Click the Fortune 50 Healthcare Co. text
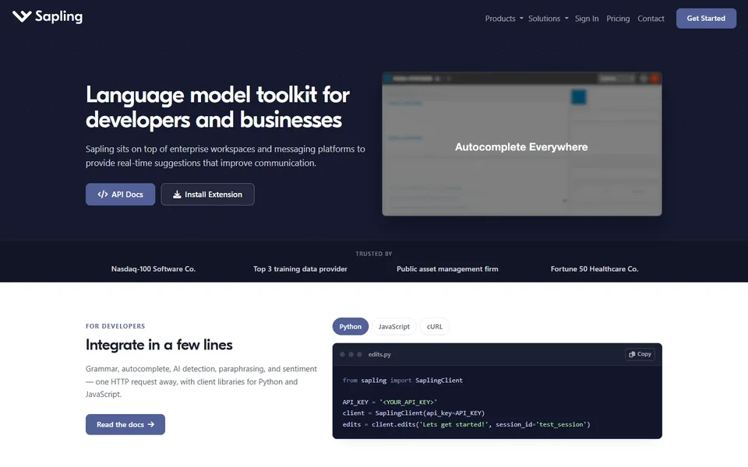This screenshot has width=748, height=467. pos(595,269)
